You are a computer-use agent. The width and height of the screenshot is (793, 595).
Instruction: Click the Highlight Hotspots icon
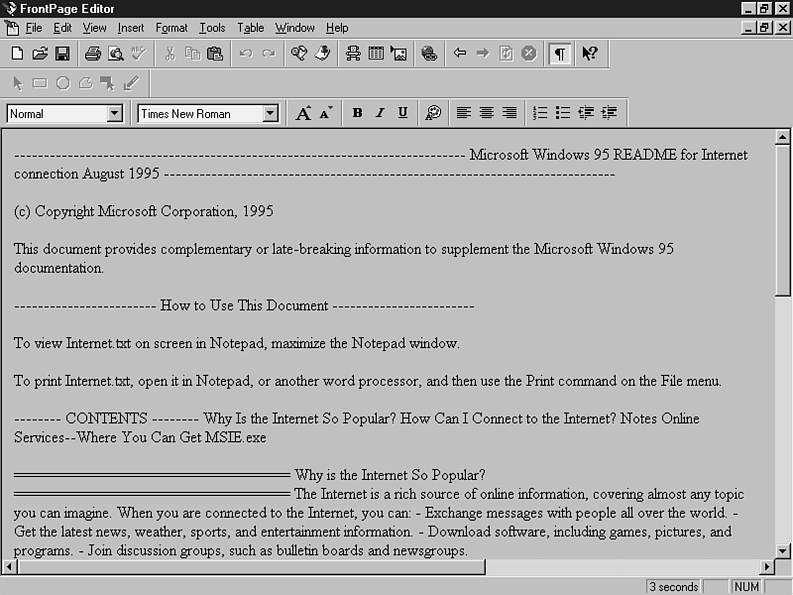pos(107,83)
